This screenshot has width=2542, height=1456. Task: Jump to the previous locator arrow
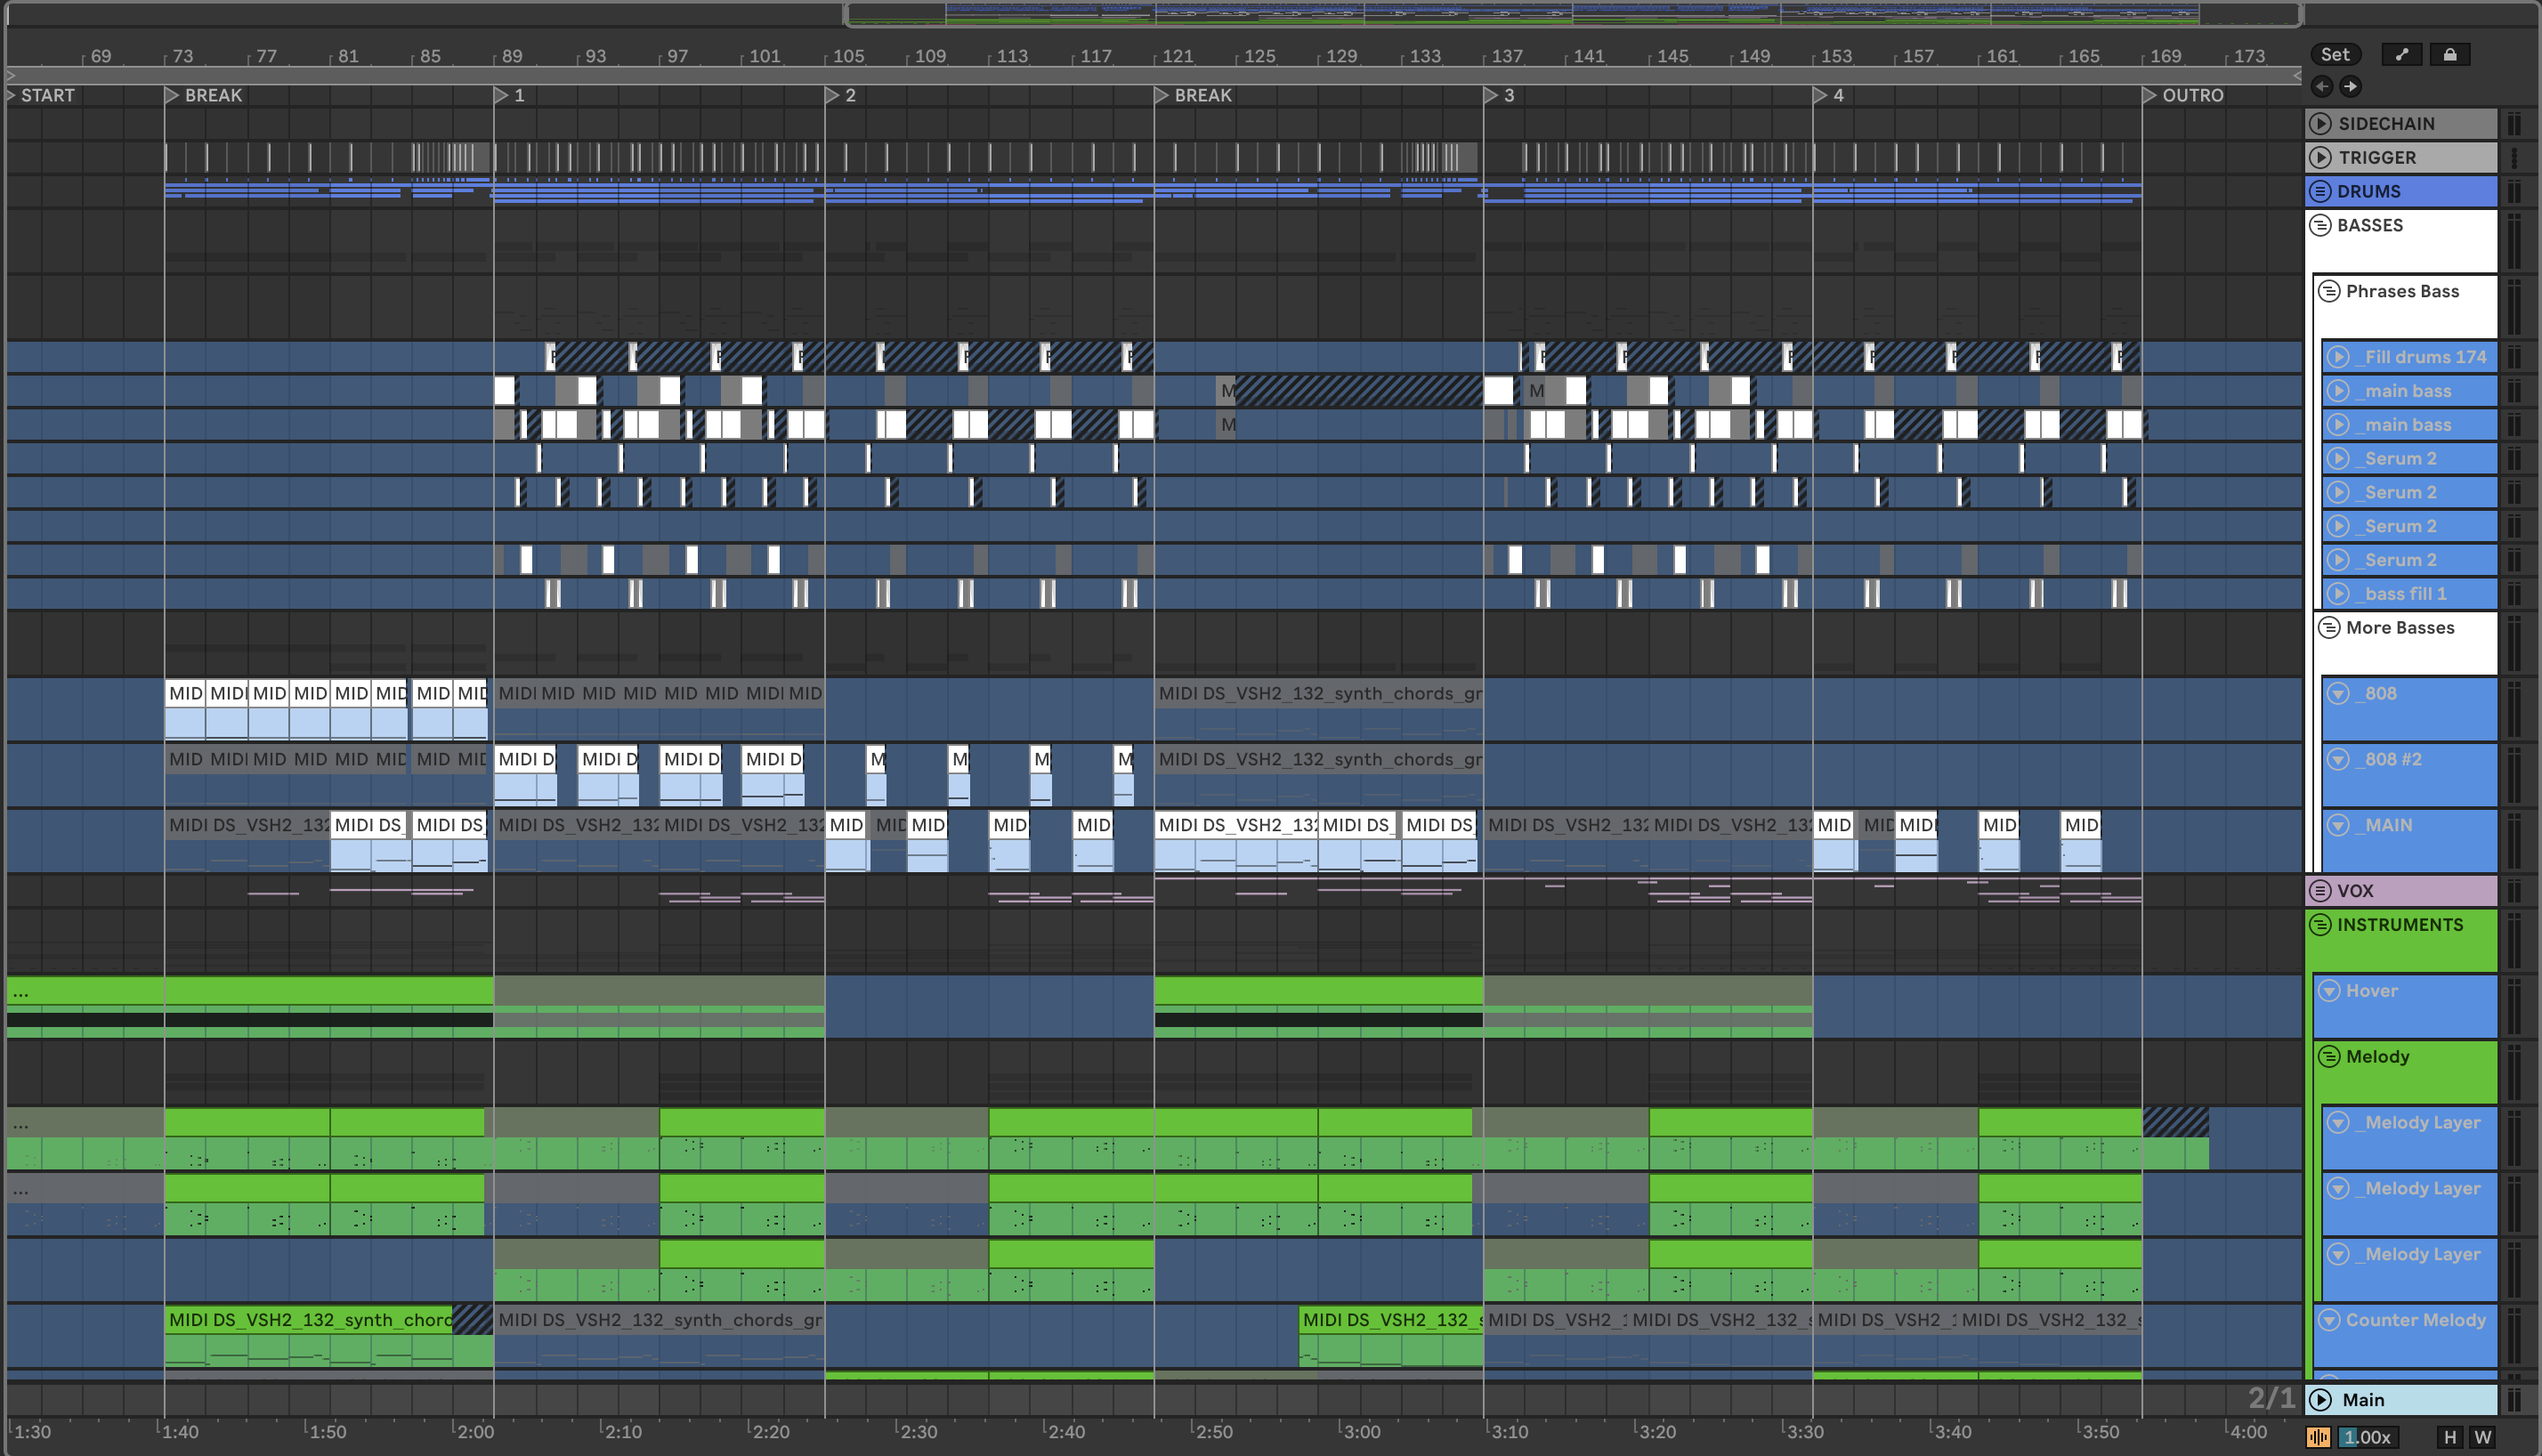click(x=2321, y=87)
